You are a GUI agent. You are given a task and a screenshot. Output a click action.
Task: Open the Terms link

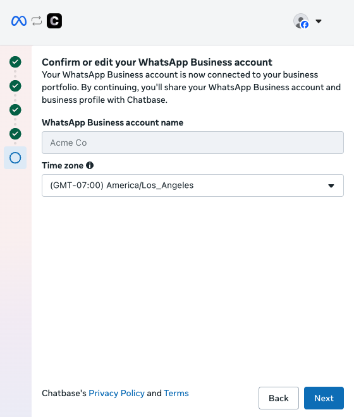click(176, 393)
